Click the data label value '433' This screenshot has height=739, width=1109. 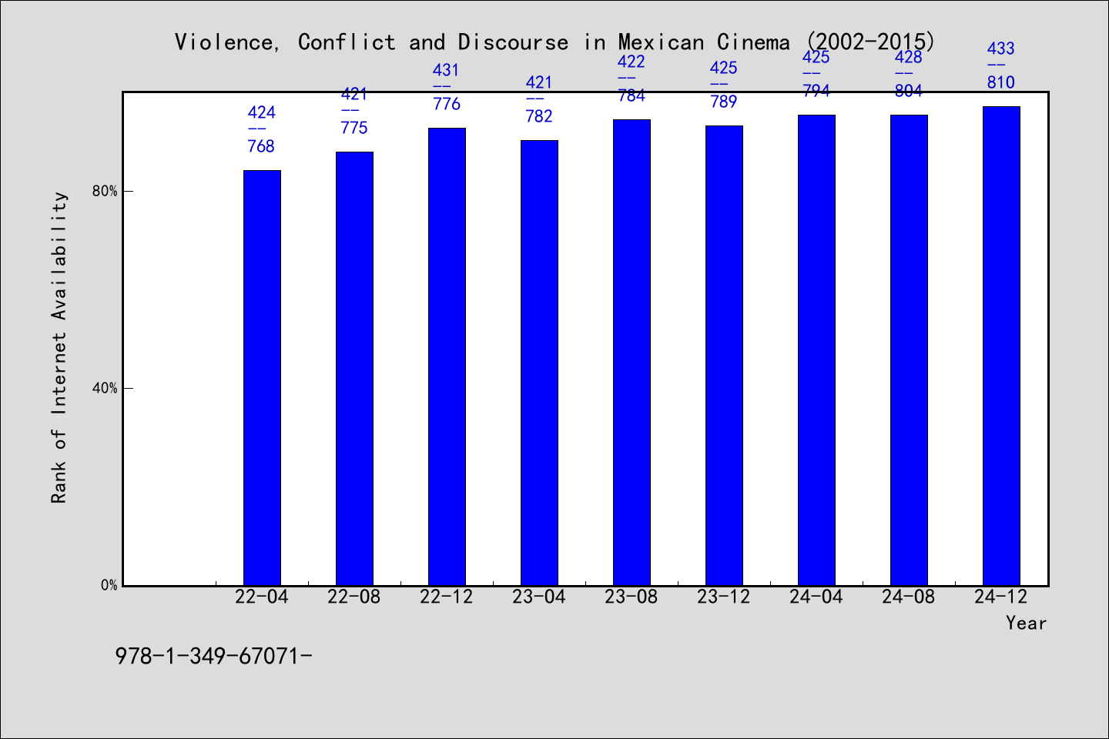pyautogui.click(x=1001, y=48)
